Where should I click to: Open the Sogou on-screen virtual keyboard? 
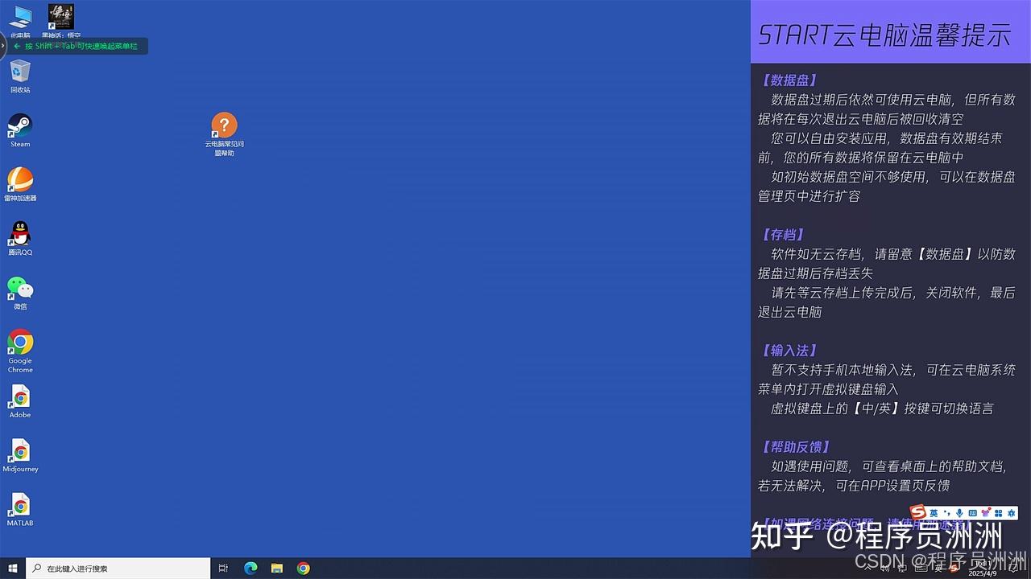coord(972,512)
